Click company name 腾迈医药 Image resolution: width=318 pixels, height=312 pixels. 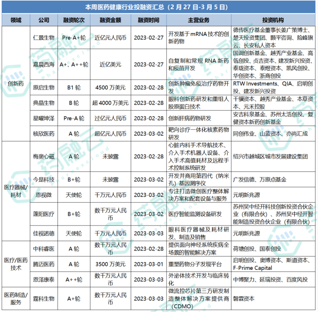click(x=44, y=264)
